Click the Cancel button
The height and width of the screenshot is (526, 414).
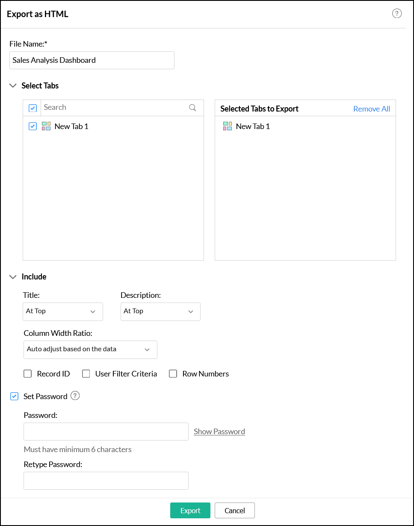point(235,511)
